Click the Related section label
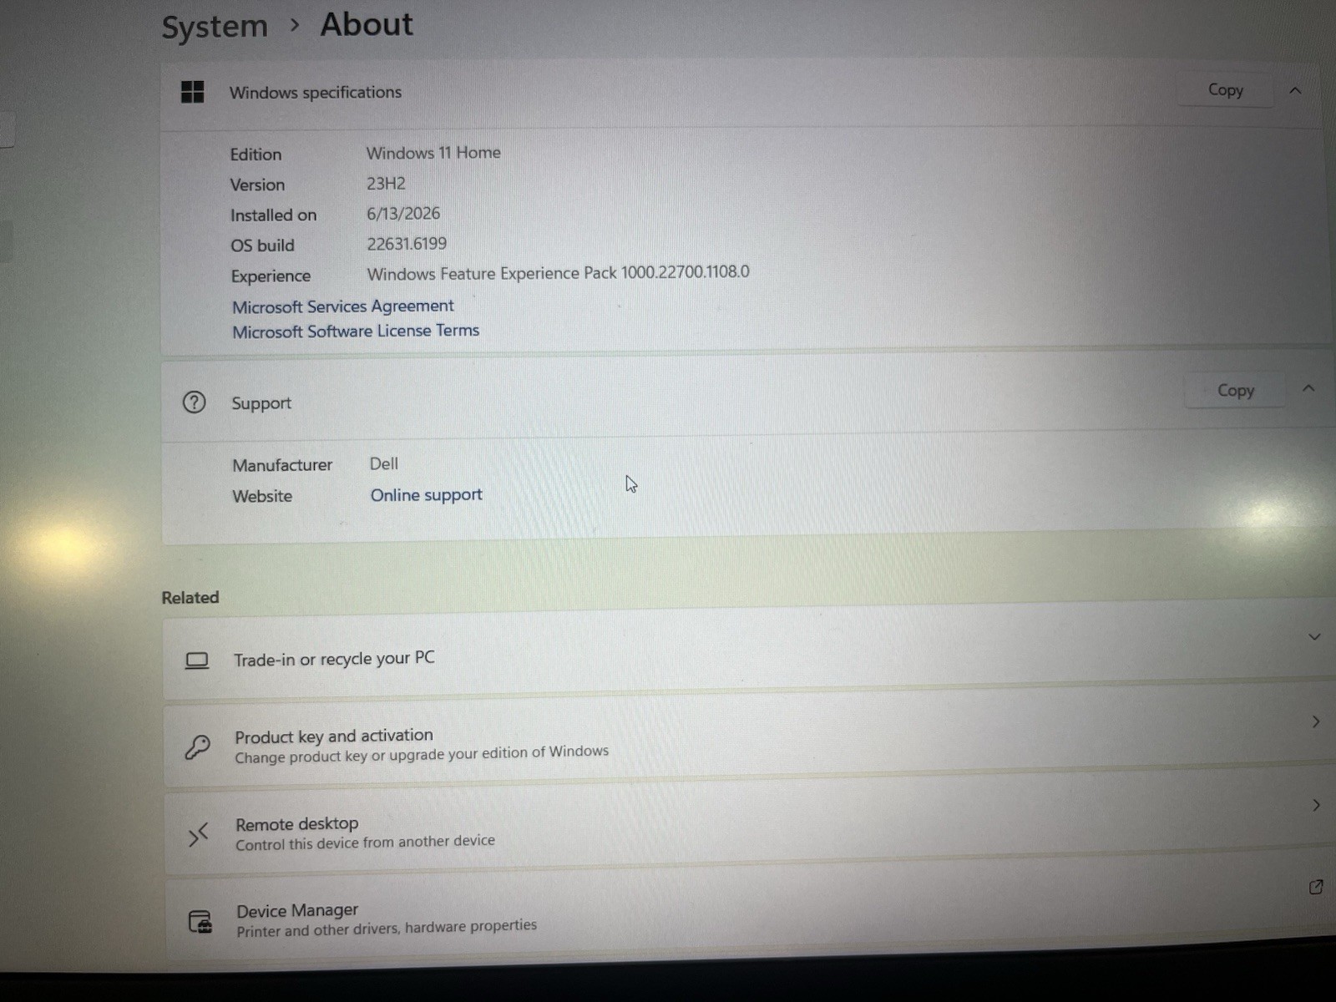Screen dimensions: 1336x1002 [x=190, y=598]
